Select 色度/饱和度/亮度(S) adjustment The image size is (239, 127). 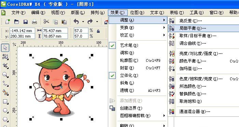tap(203, 79)
